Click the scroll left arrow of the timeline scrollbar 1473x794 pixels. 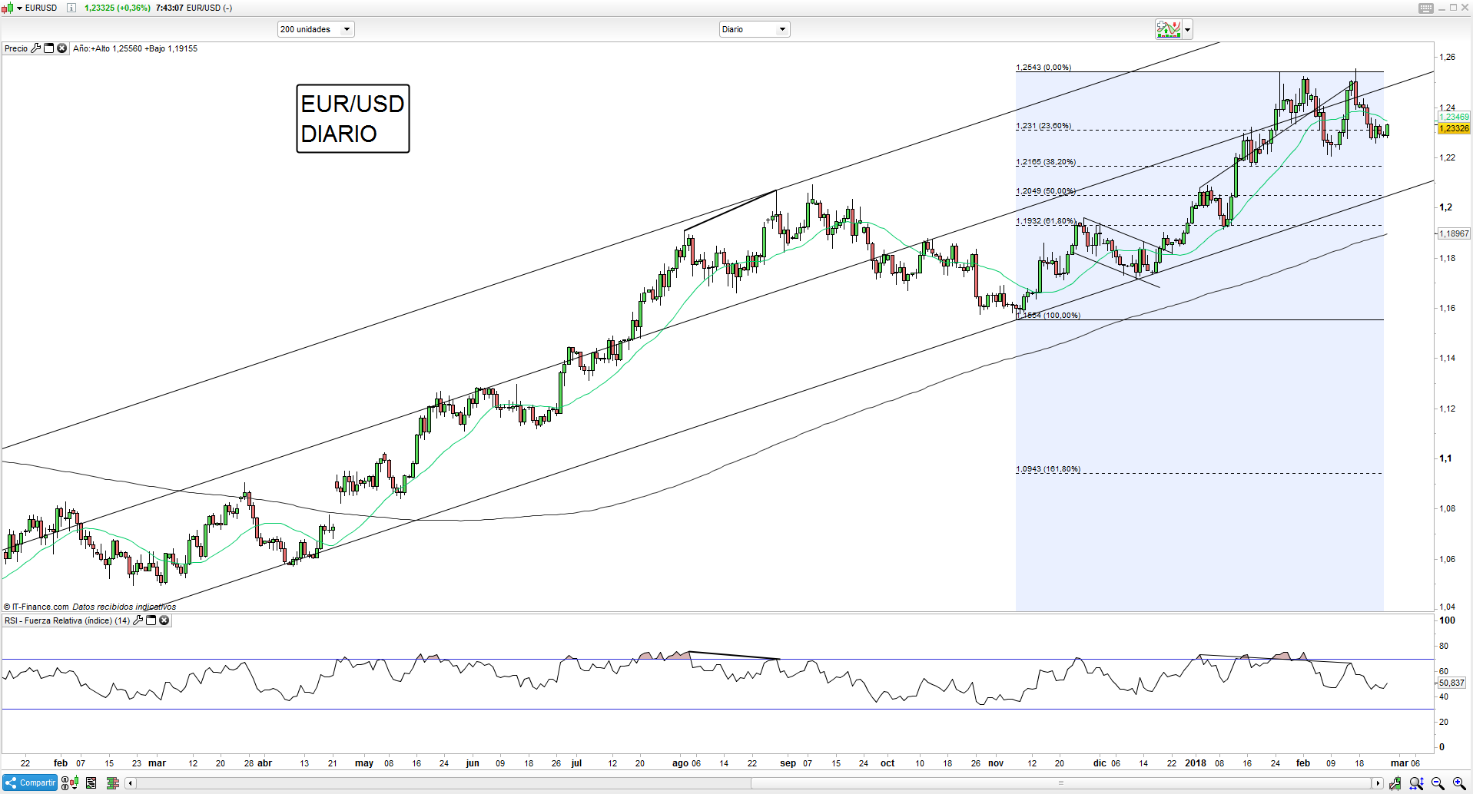coord(131,783)
